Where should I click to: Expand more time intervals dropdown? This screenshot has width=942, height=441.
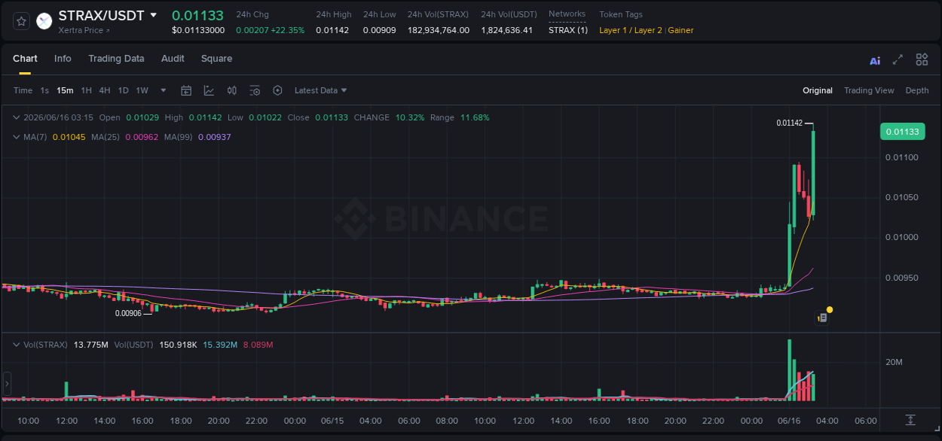tap(164, 90)
